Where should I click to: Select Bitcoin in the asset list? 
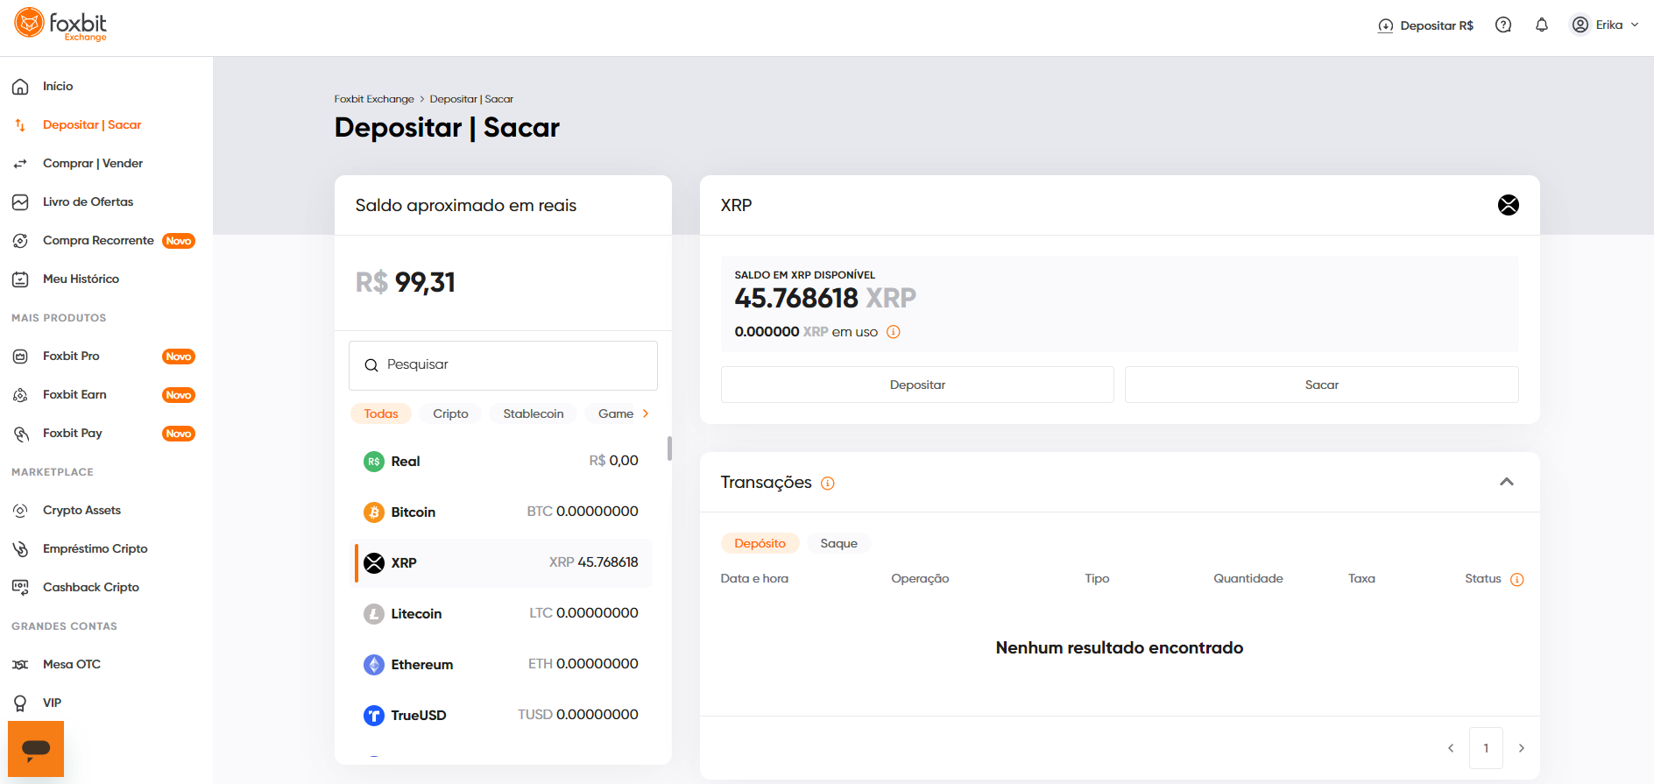point(503,512)
